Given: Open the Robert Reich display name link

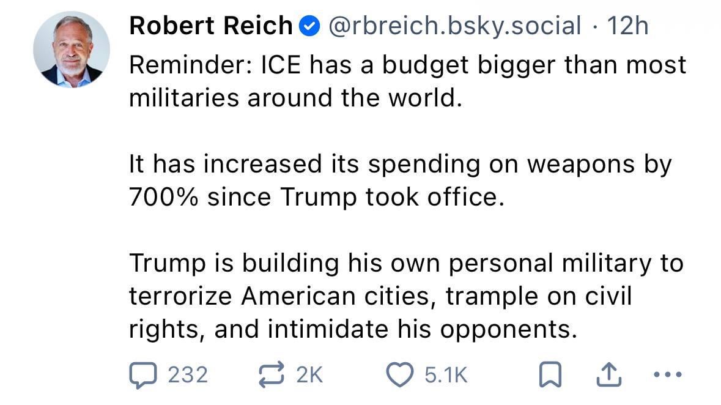Looking at the screenshot, I should [211, 26].
